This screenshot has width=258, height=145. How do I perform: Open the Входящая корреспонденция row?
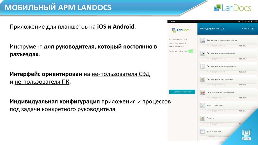pyautogui.click(x=228, y=40)
